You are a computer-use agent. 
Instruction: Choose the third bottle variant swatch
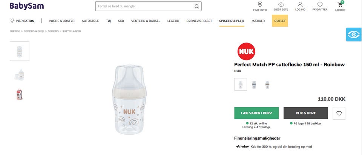(267, 84)
